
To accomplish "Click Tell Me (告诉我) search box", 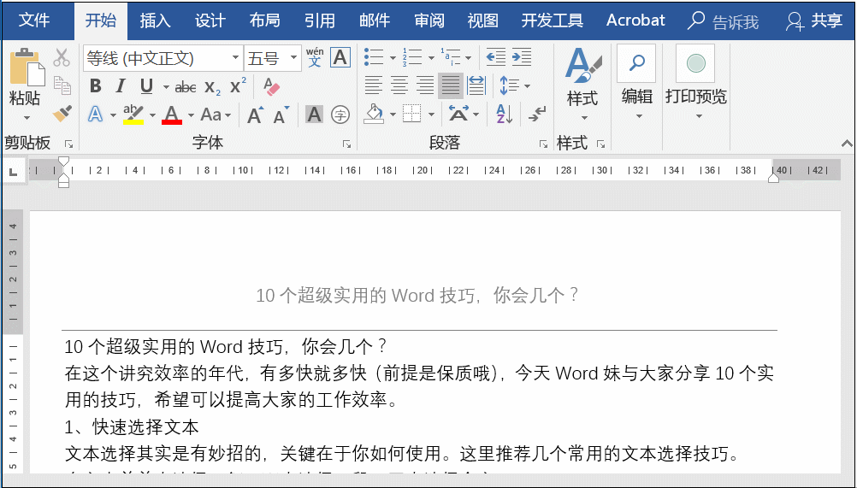I will (724, 21).
